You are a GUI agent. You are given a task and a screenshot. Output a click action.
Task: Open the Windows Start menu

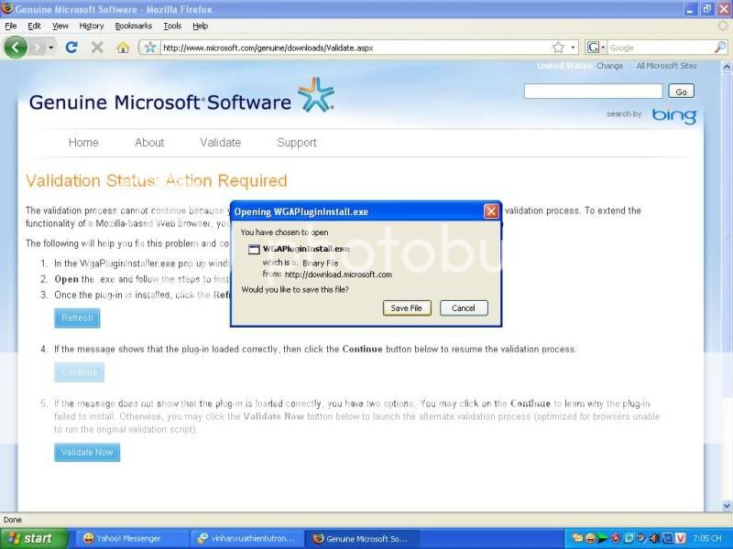point(34,538)
